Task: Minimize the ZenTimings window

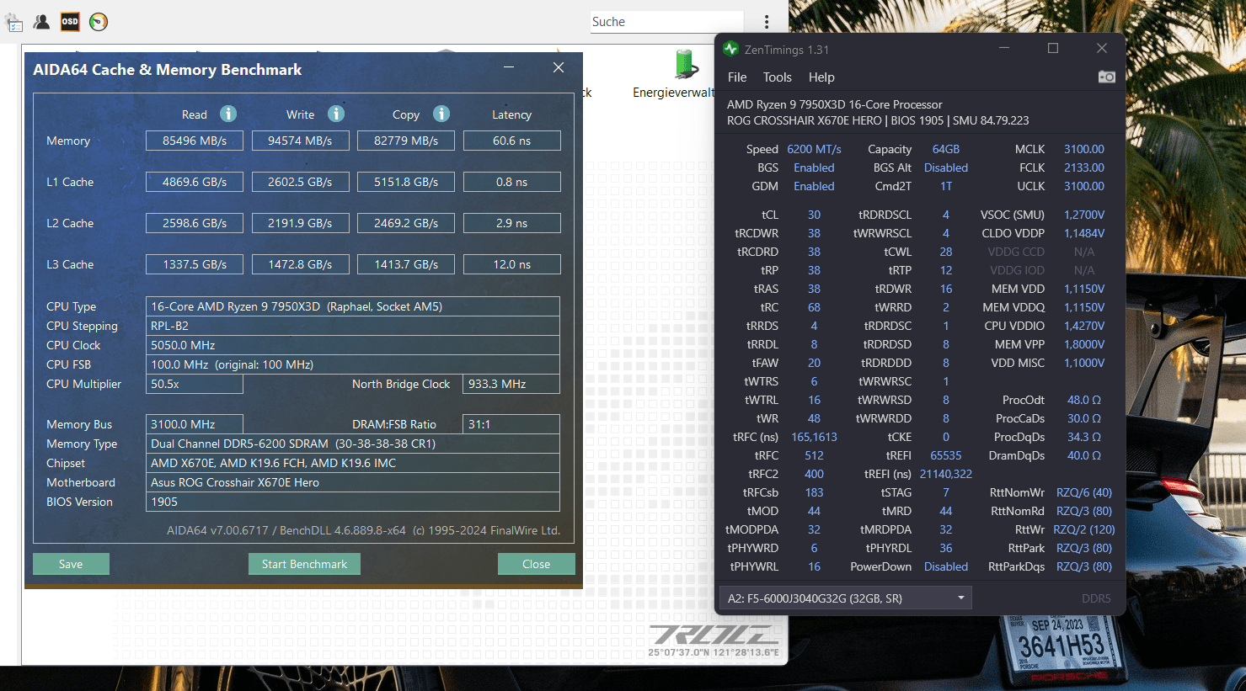Action: pyautogui.click(x=1004, y=49)
